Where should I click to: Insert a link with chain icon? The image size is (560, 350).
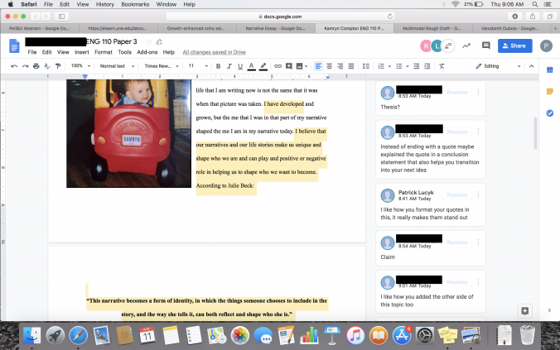[278, 66]
